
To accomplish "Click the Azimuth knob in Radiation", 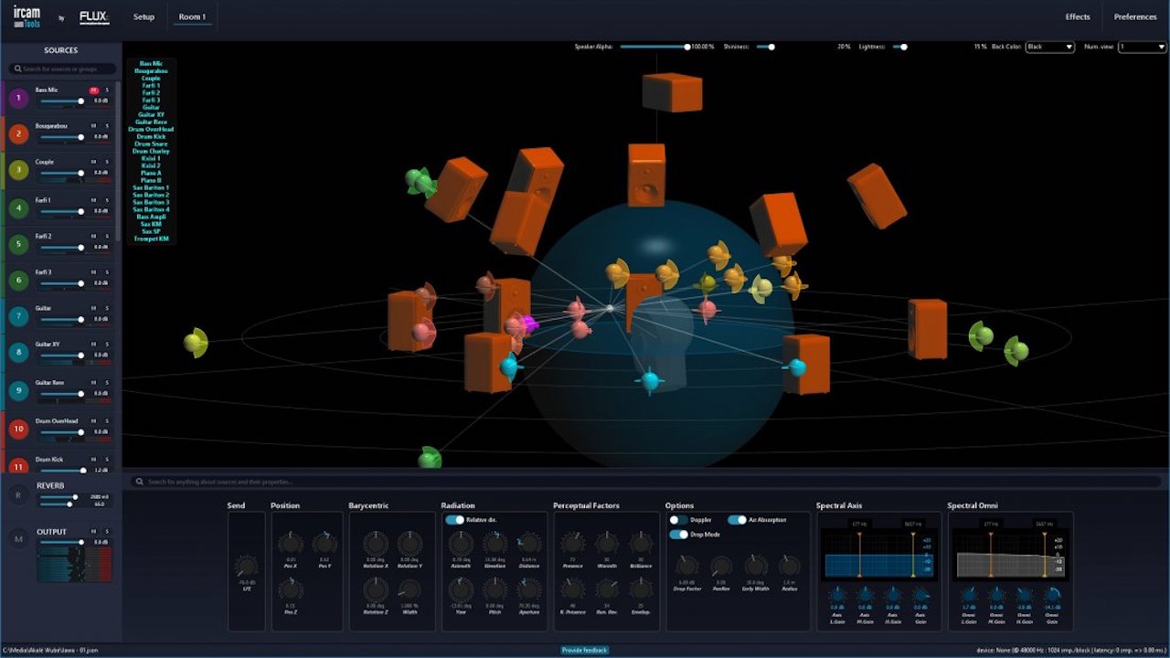I will [x=461, y=543].
